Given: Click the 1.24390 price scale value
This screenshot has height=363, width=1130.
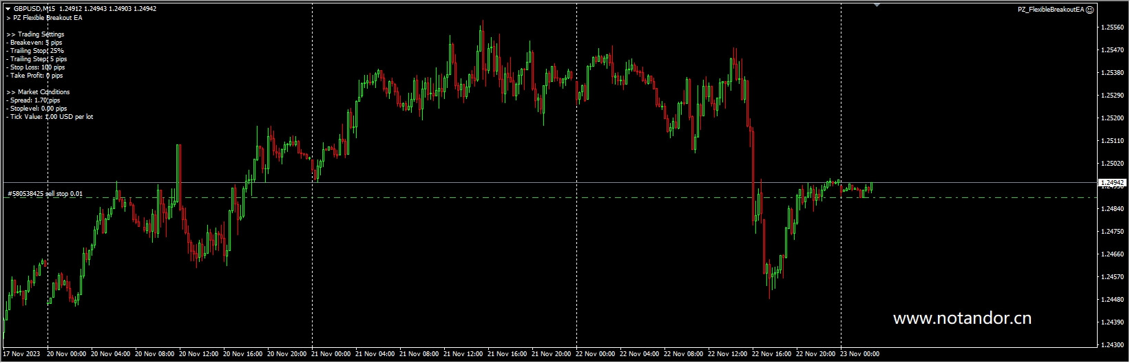Looking at the screenshot, I should pos(1112,322).
